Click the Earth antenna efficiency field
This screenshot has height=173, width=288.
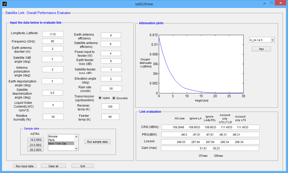point(111,35)
